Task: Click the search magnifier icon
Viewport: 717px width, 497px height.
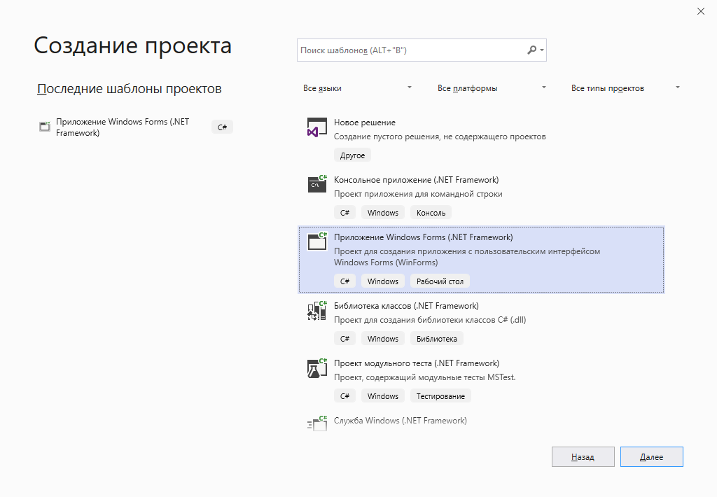Action: [530, 50]
